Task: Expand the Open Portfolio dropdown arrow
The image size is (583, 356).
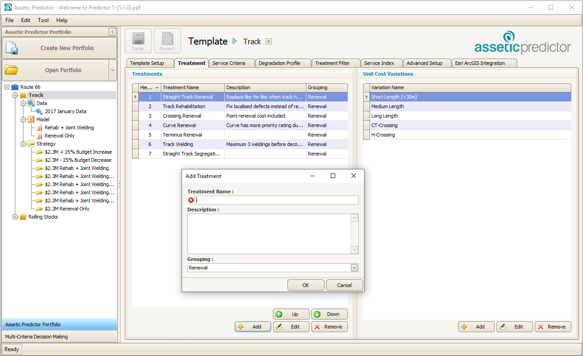Action: click(x=113, y=70)
